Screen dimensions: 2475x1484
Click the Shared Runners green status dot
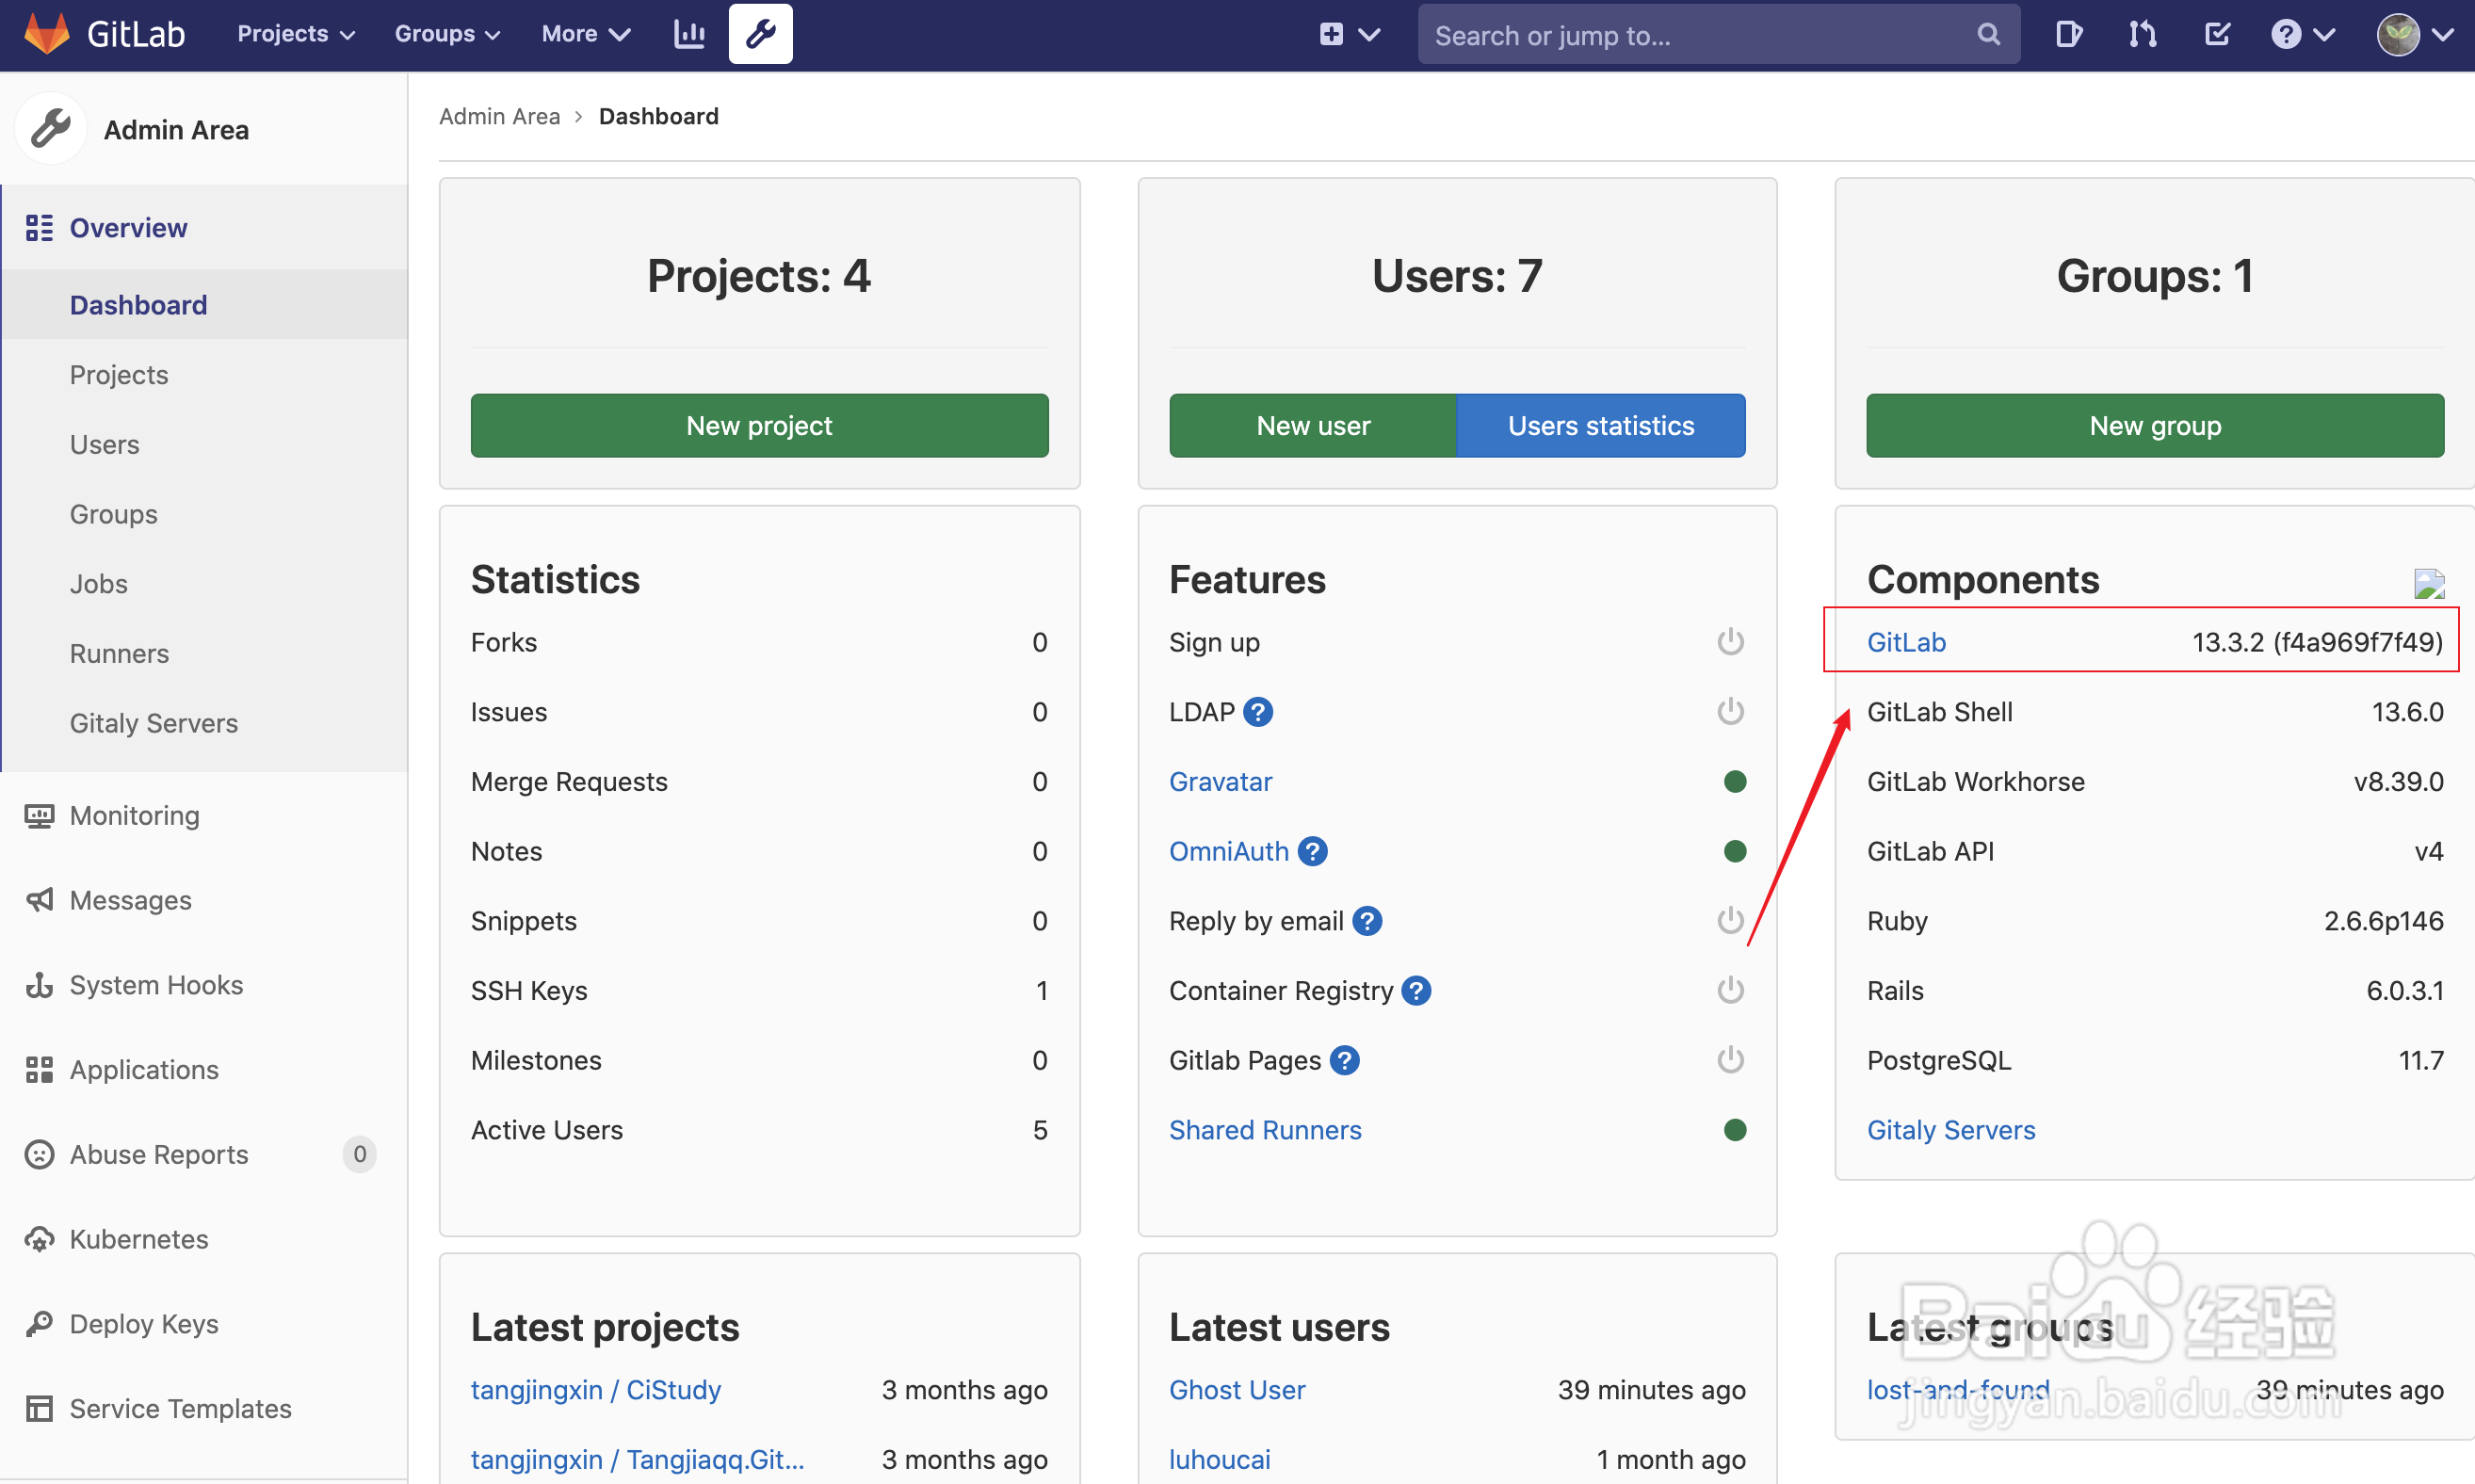1735,1130
